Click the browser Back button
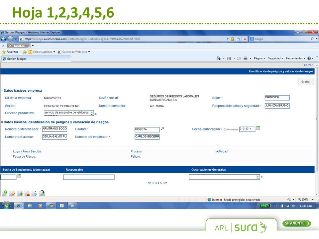 (3, 39)
